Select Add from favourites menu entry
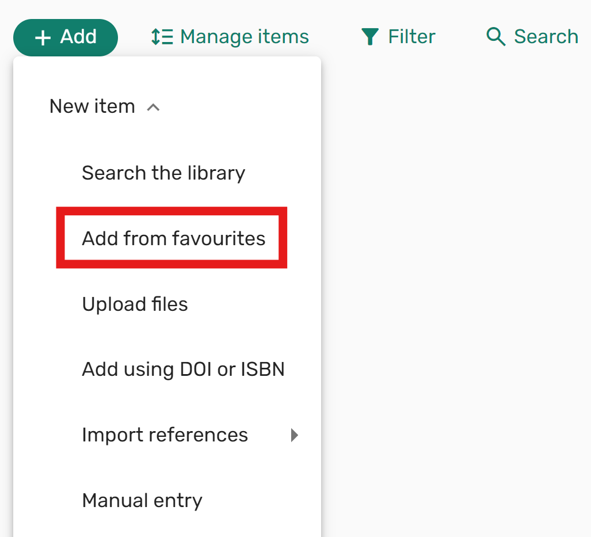 174,238
